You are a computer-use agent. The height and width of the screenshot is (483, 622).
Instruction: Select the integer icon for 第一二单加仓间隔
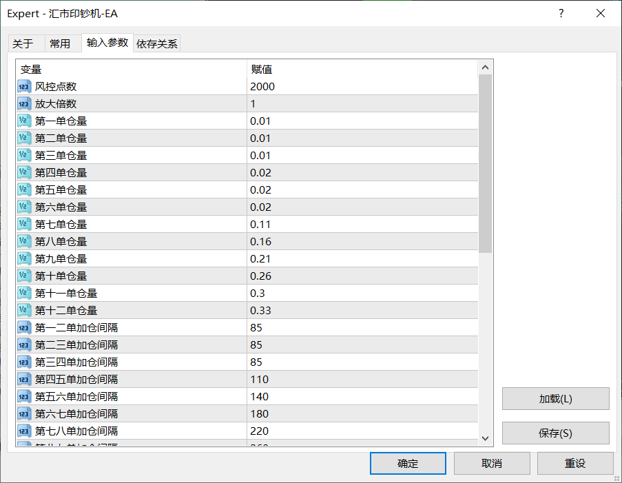pyautogui.click(x=24, y=328)
